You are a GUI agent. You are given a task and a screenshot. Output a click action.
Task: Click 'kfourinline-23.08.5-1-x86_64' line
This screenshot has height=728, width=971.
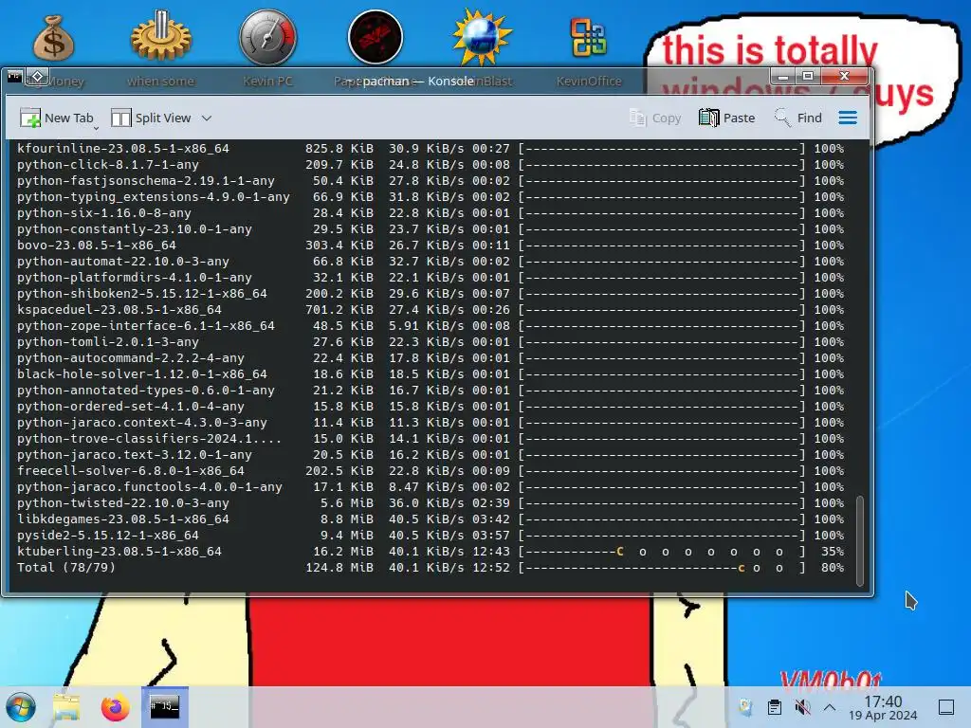click(122, 149)
